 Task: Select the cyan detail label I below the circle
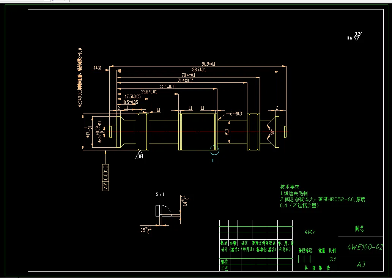(213, 160)
